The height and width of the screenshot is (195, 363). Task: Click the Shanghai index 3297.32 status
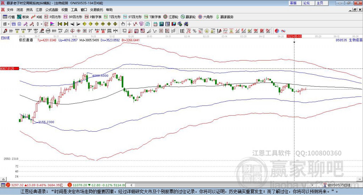coord(34,185)
